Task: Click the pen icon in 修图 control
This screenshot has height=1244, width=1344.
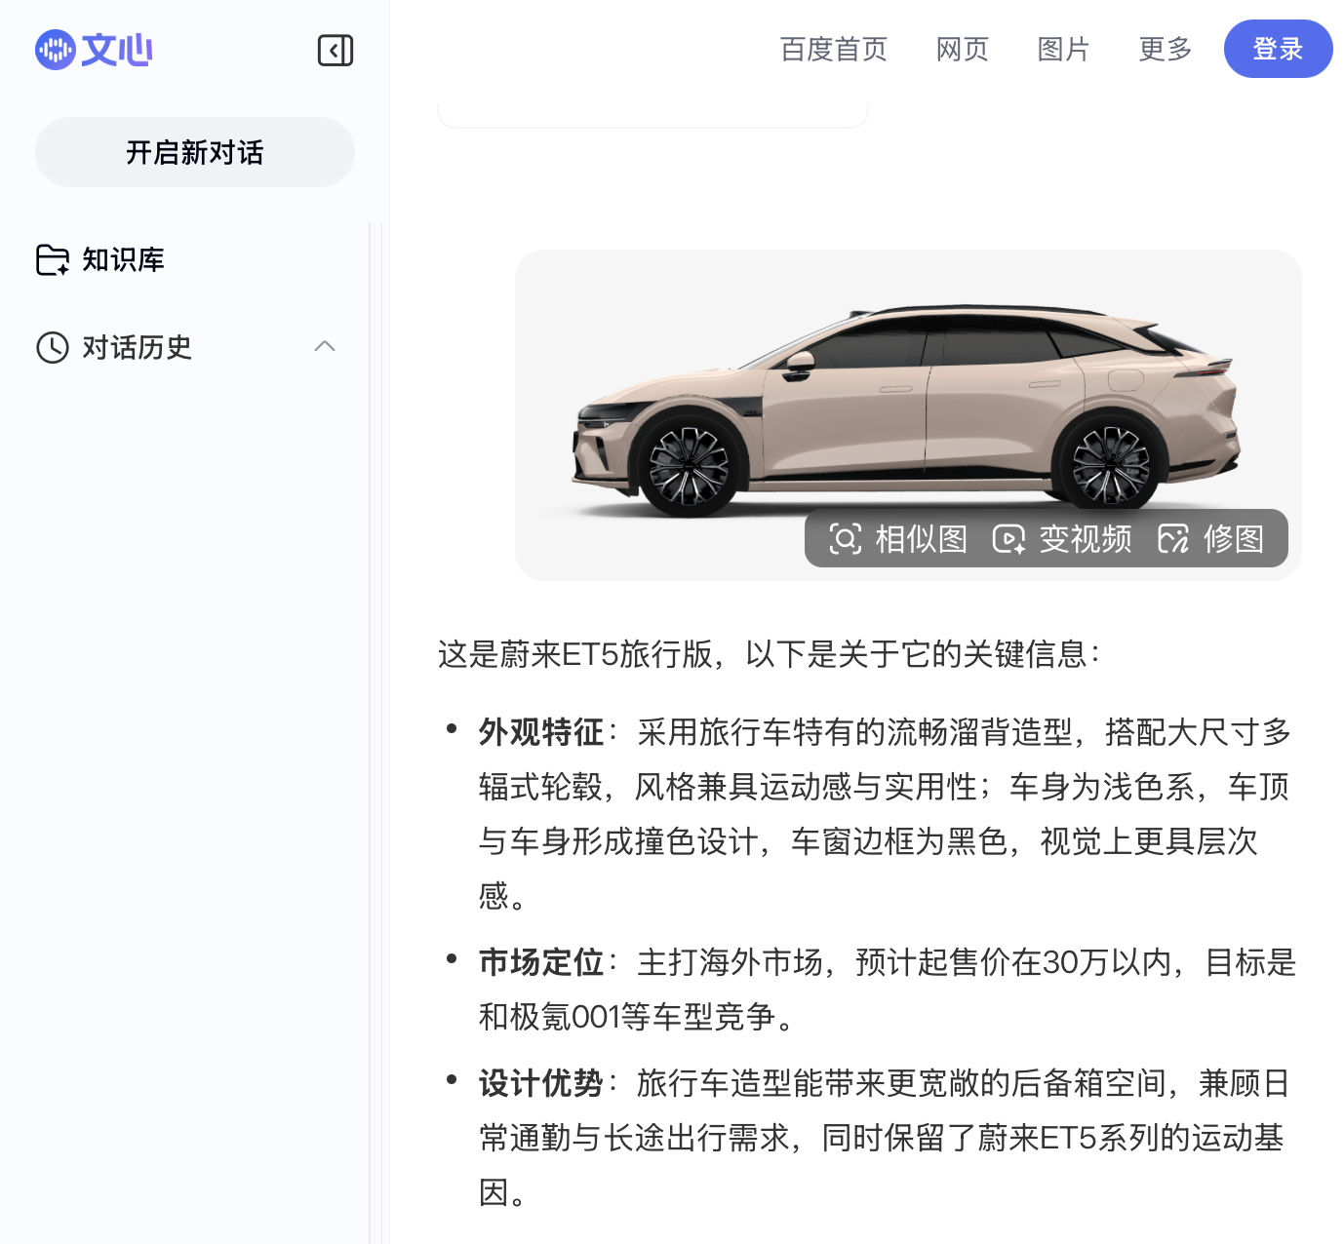Action: [1173, 538]
